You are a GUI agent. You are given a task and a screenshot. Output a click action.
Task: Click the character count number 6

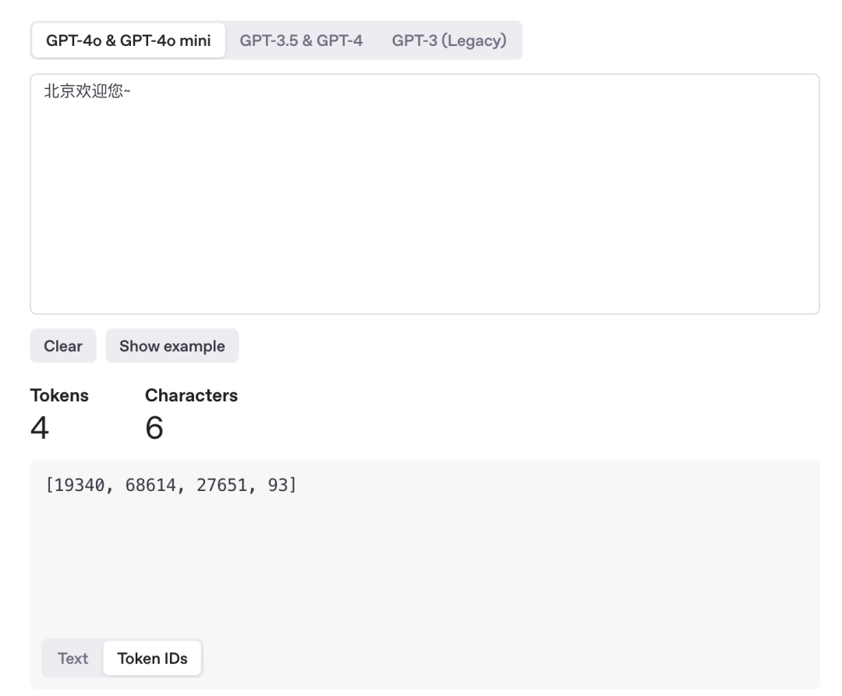tap(154, 427)
